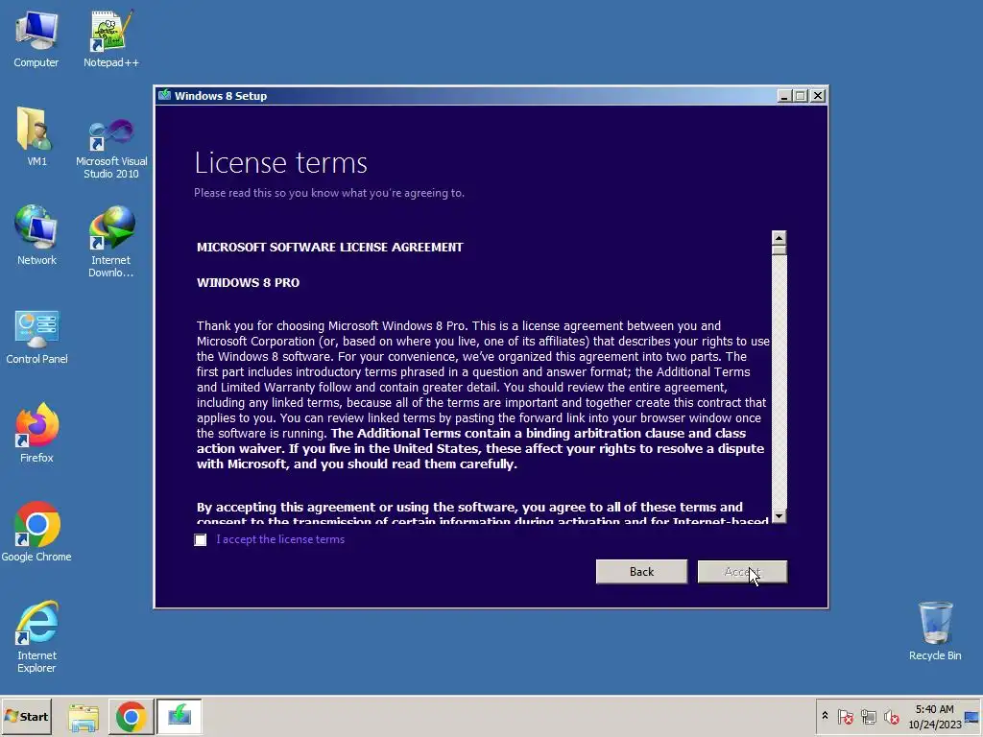983x737 pixels.
Task: Click the network status tray icon
Action: click(x=868, y=716)
